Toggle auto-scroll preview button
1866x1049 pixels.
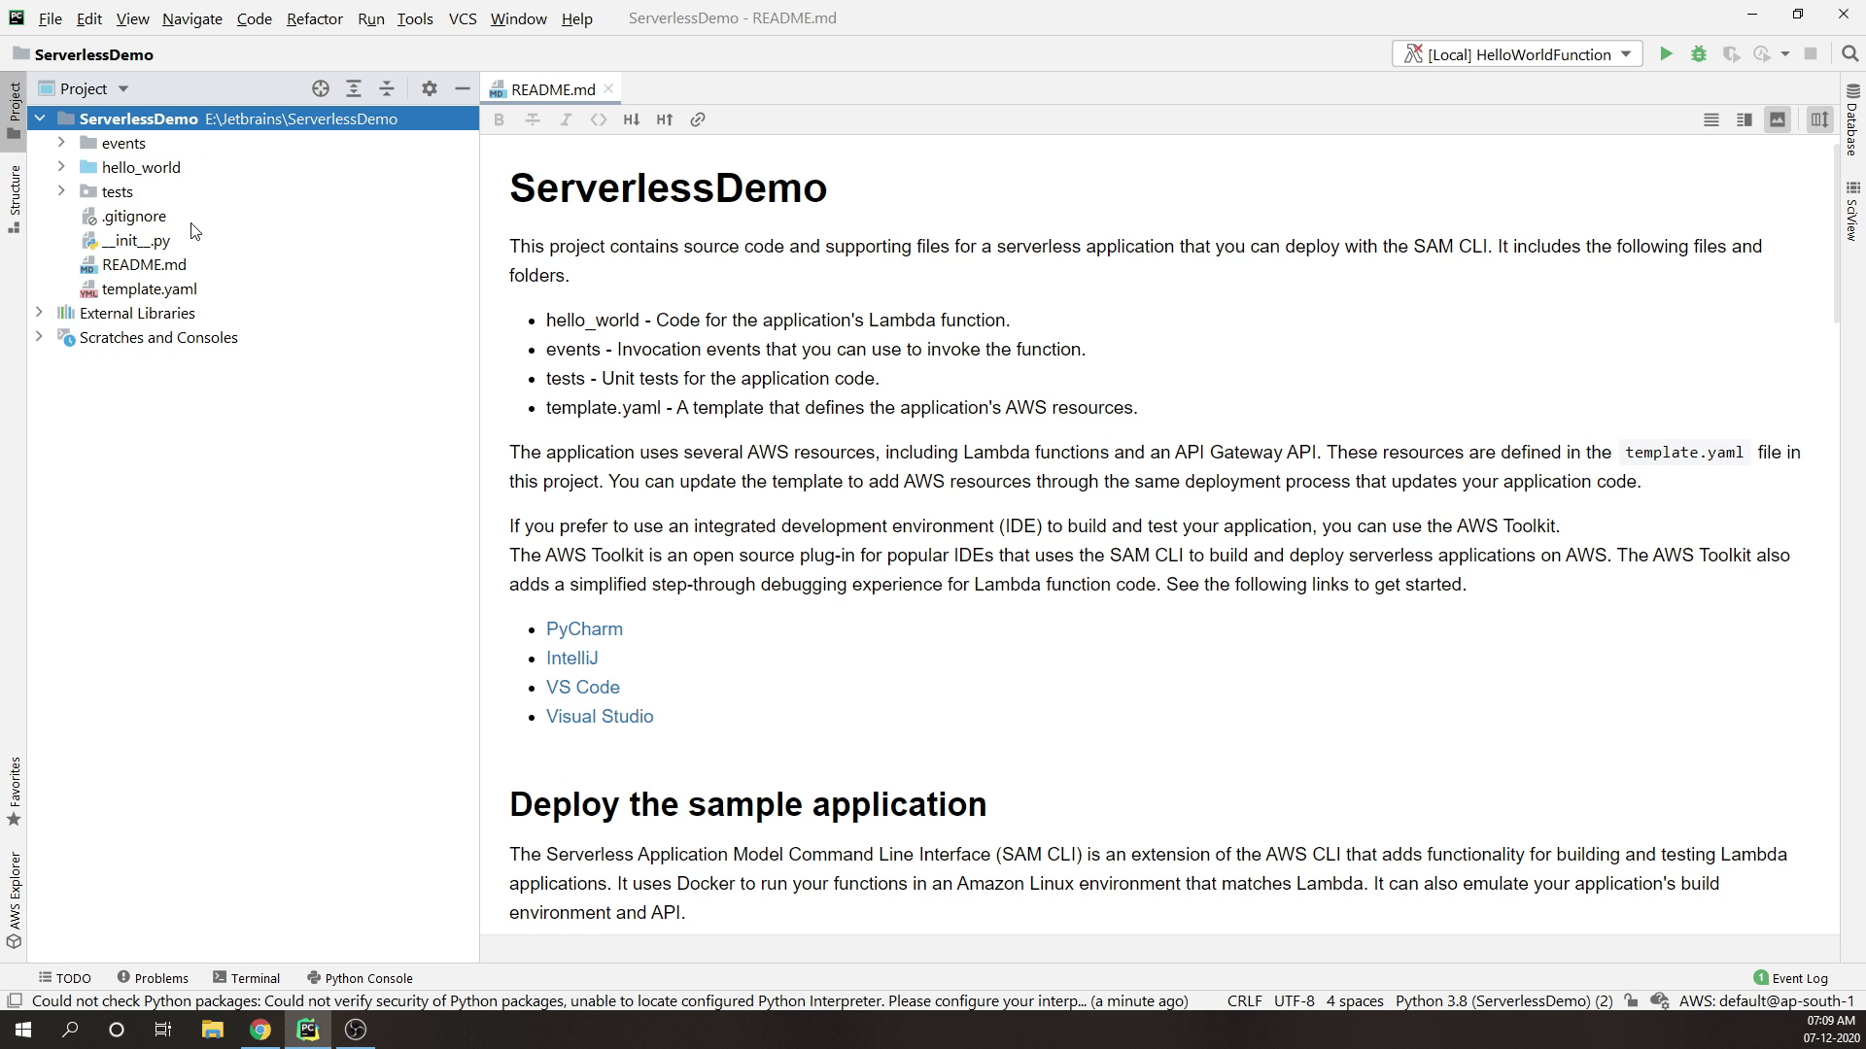1819,119
